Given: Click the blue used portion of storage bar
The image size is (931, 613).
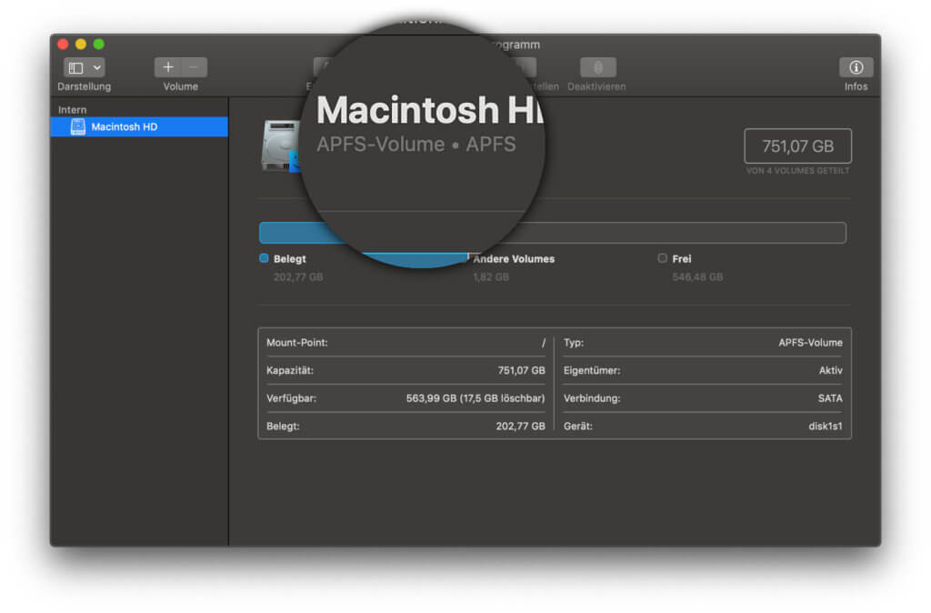Looking at the screenshot, I should (302, 233).
